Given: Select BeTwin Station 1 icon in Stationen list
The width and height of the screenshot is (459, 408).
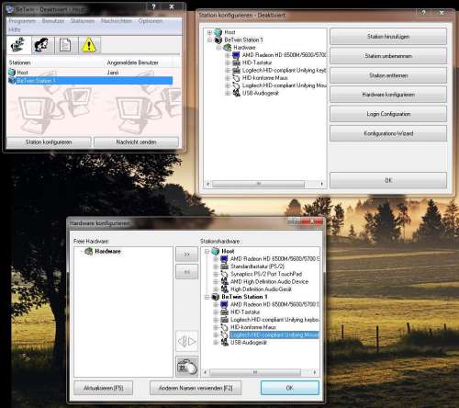Looking at the screenshot, I should [12, 81].
